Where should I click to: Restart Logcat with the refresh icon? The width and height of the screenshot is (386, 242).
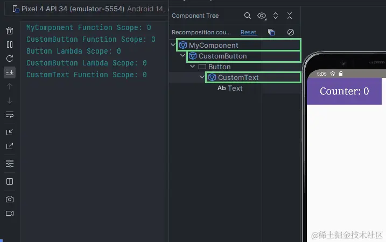point(10,58)
